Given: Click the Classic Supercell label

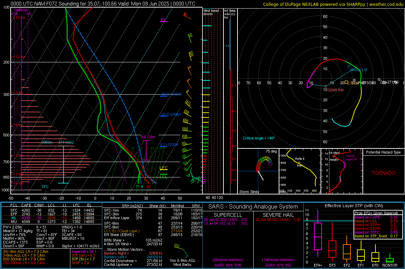Looking at the screenshot, I should pos(351,158).
